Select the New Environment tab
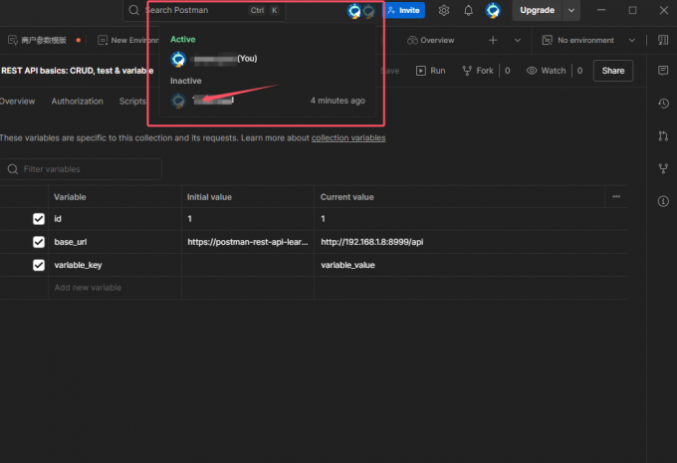This screenshot has width=677, height=463. tap(127, 40)
